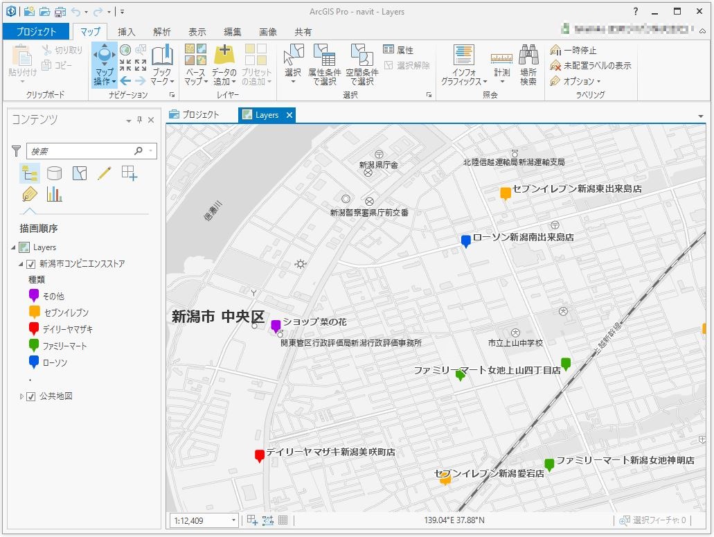The height and width of the screenshot is (537, 714).
Task: Select the List By Data Source cylinder icon
Action: [x=54, y=173]
